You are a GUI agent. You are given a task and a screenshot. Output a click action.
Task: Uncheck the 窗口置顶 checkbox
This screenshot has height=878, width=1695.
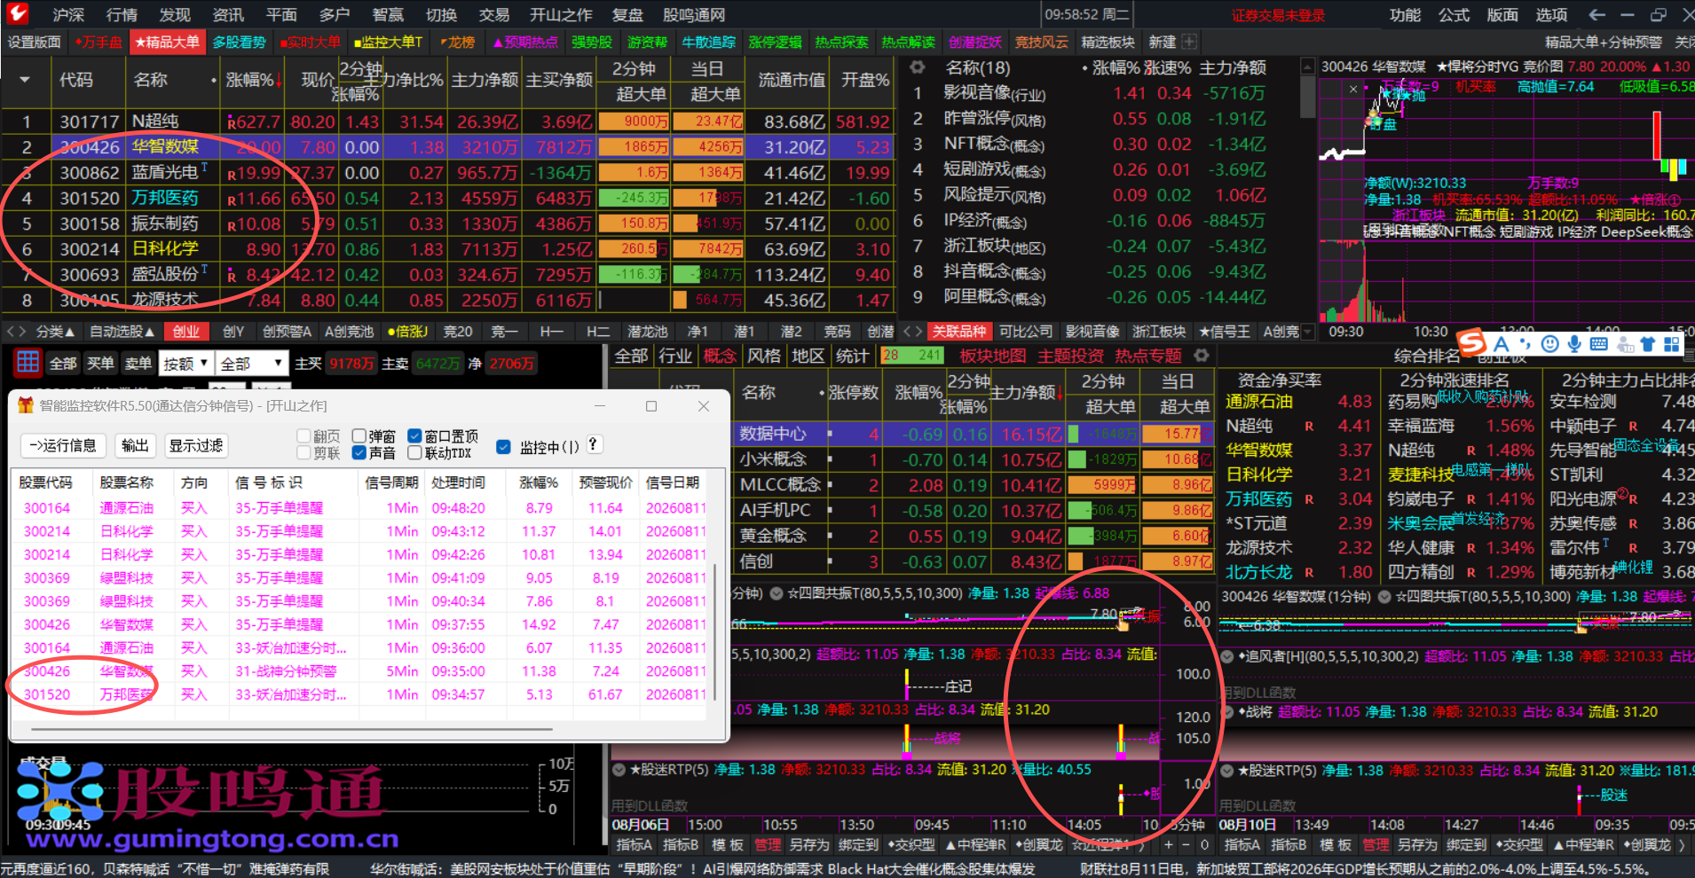[414, 435]
